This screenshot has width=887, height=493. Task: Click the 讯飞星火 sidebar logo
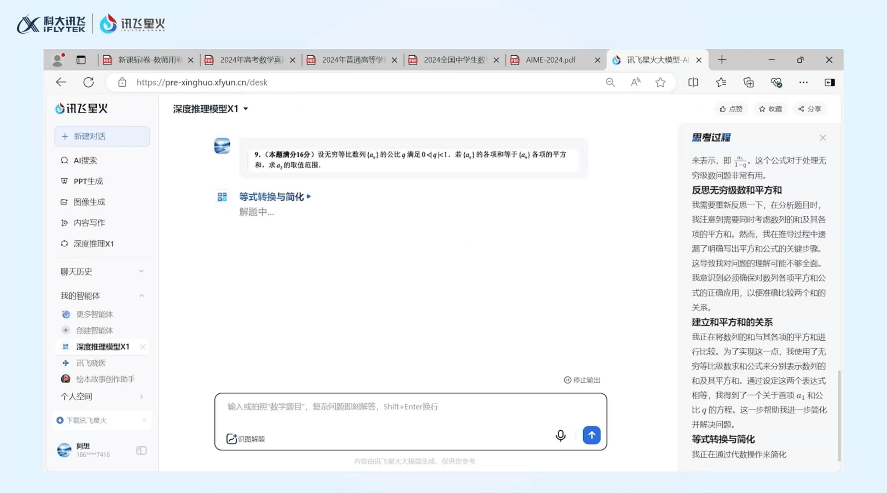(x=82, y=108)
